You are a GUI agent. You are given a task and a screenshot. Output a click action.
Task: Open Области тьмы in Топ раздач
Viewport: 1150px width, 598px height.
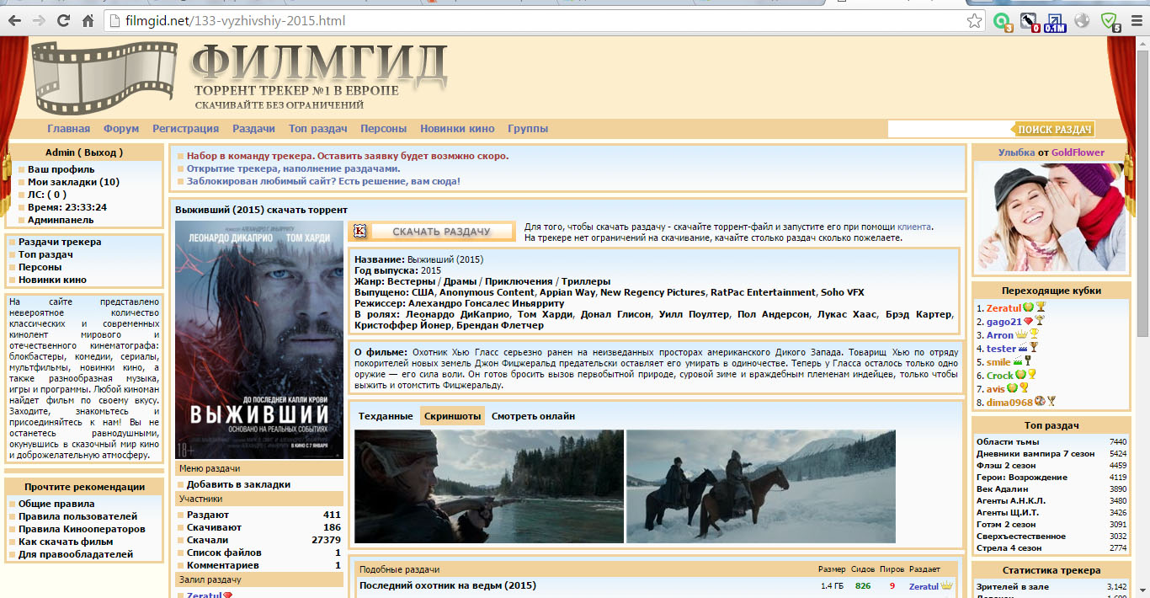pyautogui.click(x=1008, y=441)
